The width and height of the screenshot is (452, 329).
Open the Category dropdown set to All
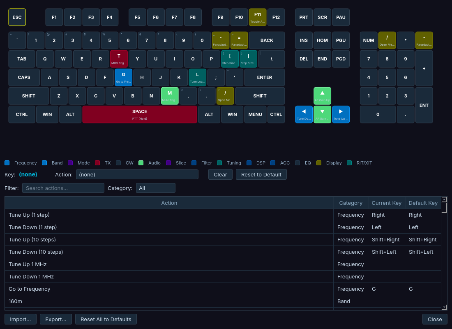(x=156, y=188)
